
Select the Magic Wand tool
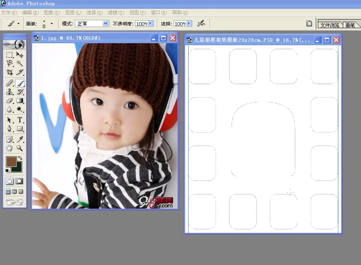click(20, 63)
